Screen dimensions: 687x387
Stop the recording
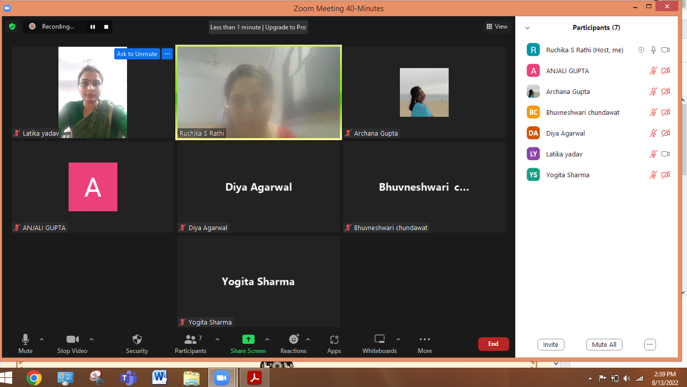[x=106, y=27]
